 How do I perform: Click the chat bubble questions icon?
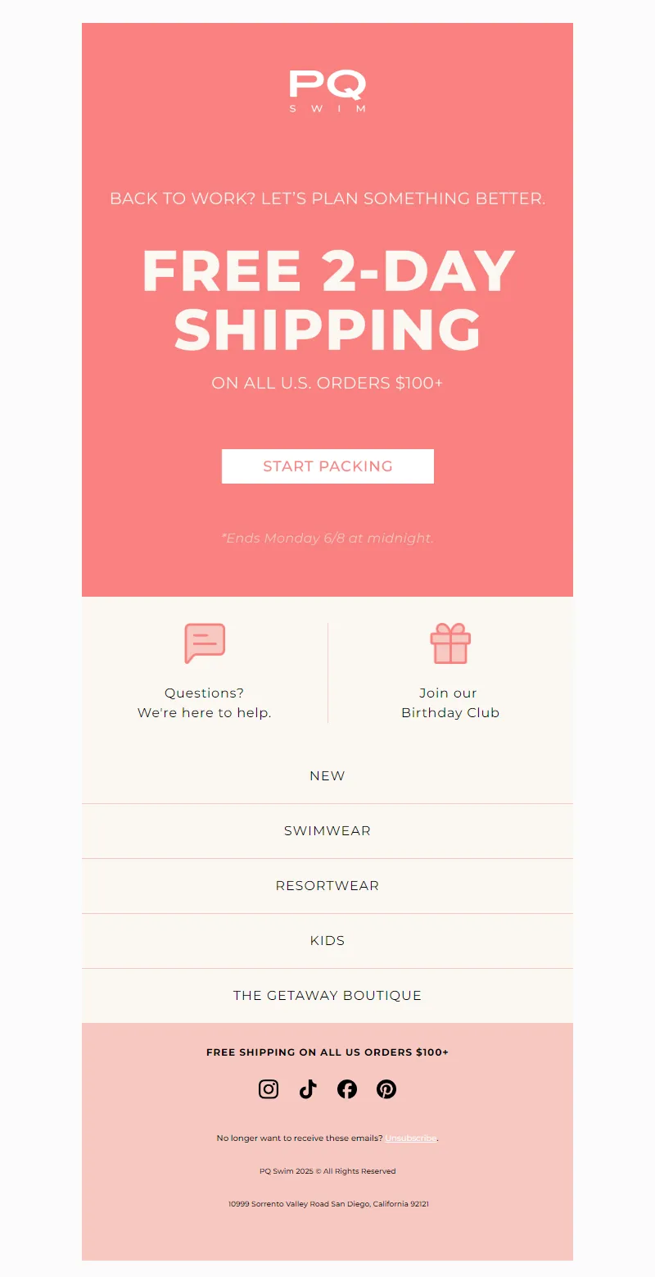point(205,643)
